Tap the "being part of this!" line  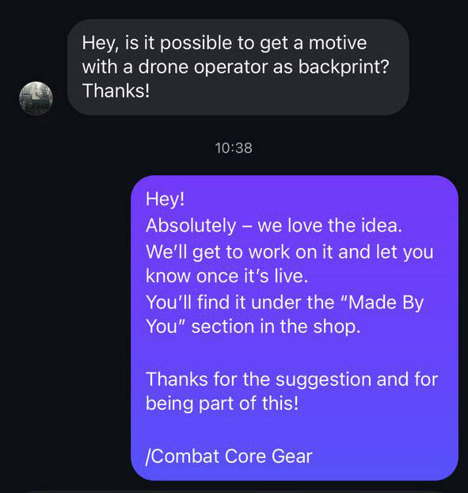coord(222,403)
